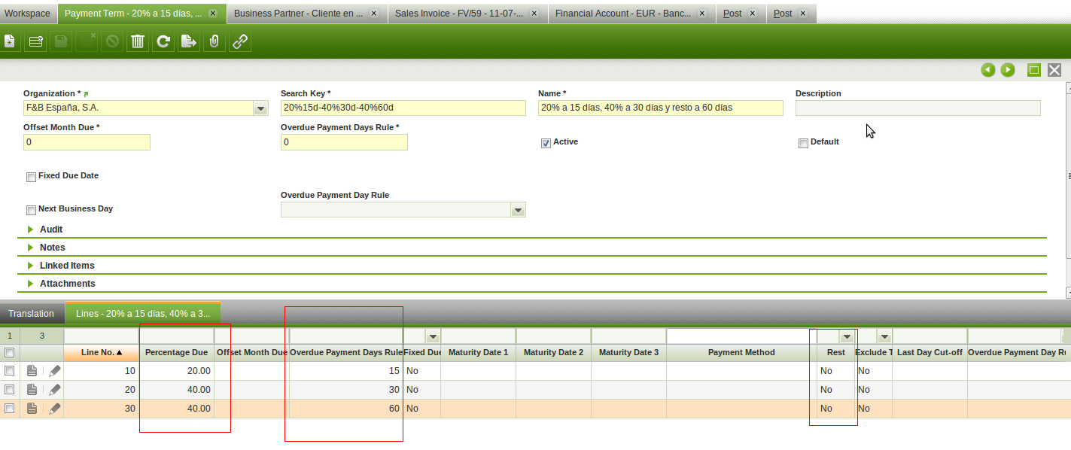1071x450 pixels.
Task: Open attachments with the paperclip icon
Action: pos(215,41)
